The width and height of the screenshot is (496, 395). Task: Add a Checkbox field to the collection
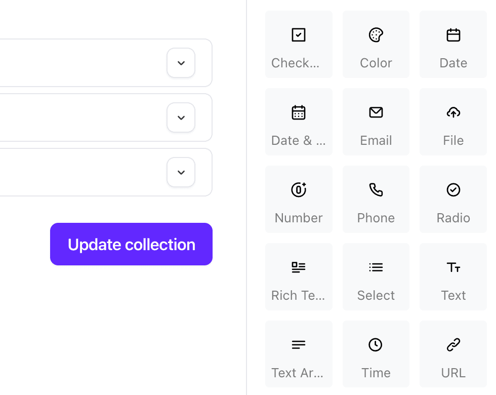pyautogui.click(x=299, y=44)
